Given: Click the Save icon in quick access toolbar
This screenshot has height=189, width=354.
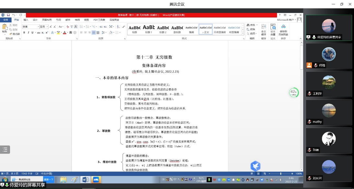Looking at the screenshot, I should click(8, 15).
